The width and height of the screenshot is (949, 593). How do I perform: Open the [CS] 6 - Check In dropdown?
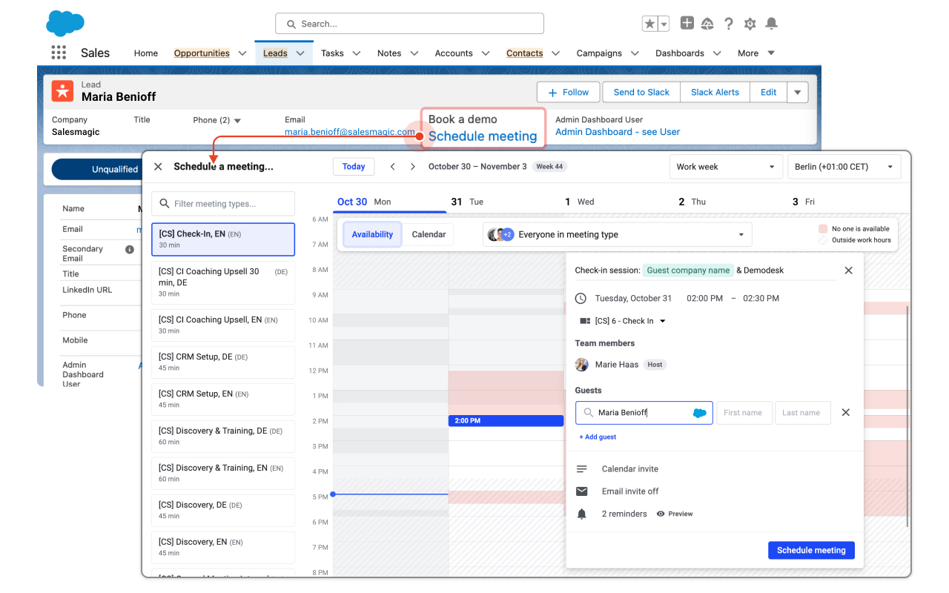(x=623, y=321)
